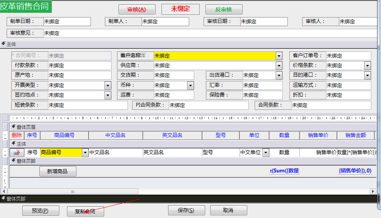Click the 复制合同 button
The width and height of the screenshot is (381, 218).
[85, 211]
